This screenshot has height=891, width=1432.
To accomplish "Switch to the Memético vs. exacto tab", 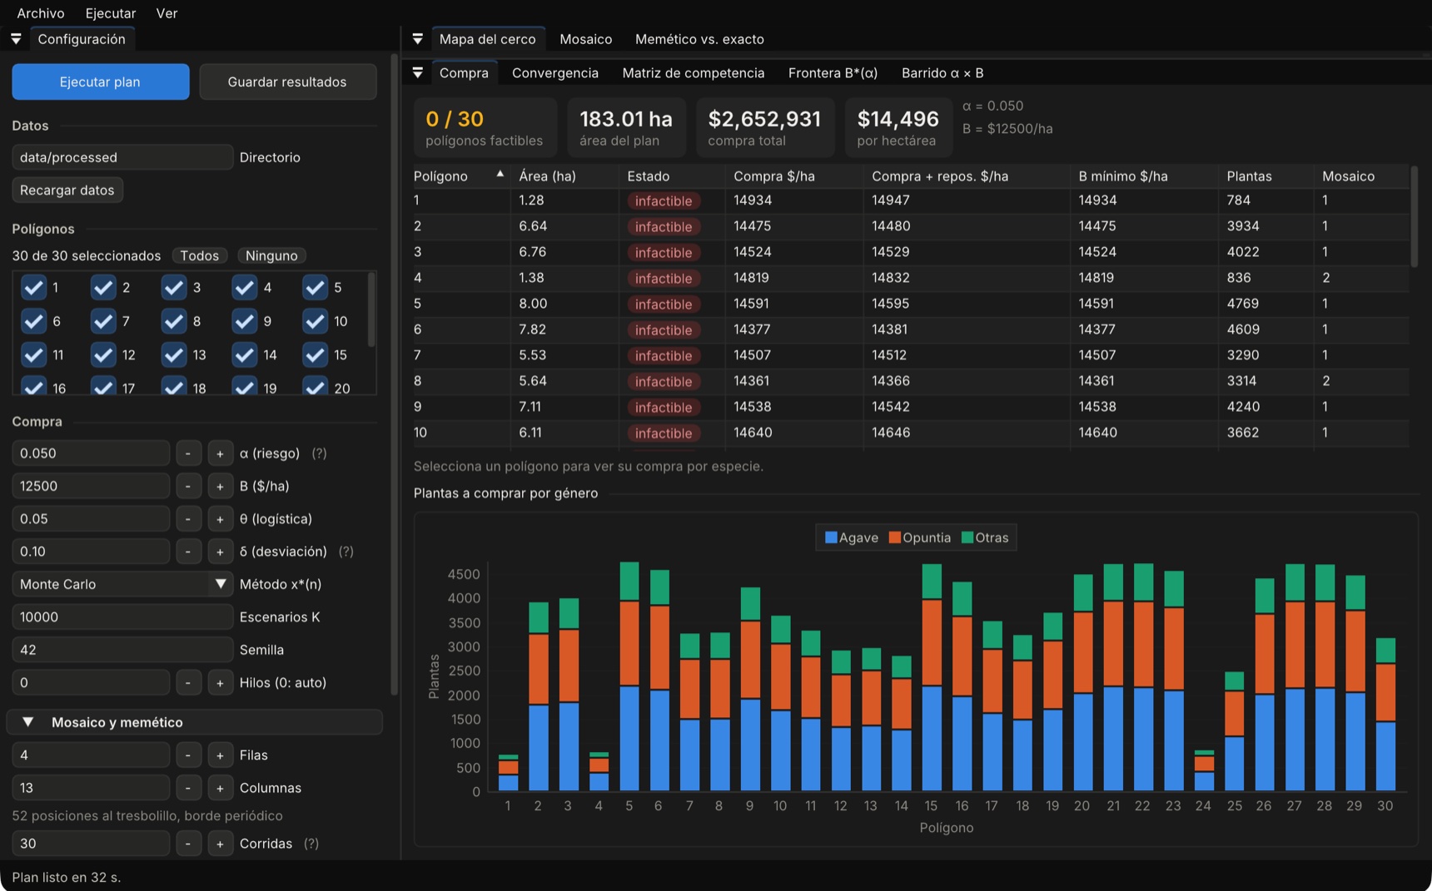I will tap(699, 39).
